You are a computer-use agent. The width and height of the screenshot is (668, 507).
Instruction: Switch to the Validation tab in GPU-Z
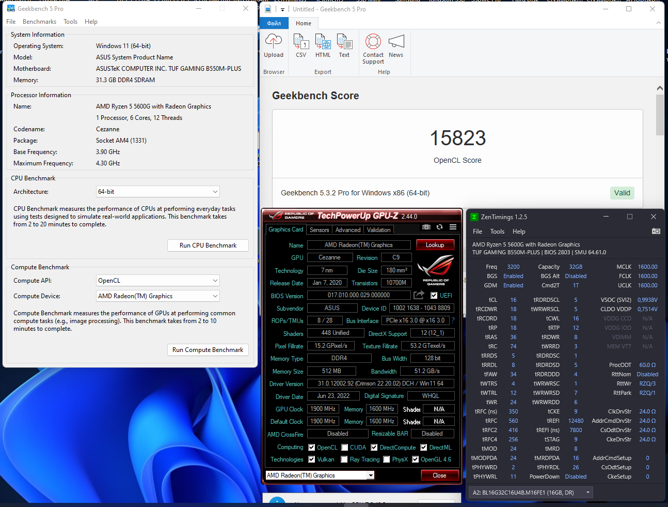(379, 230)
